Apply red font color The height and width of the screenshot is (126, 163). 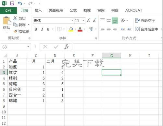(80, 29)
